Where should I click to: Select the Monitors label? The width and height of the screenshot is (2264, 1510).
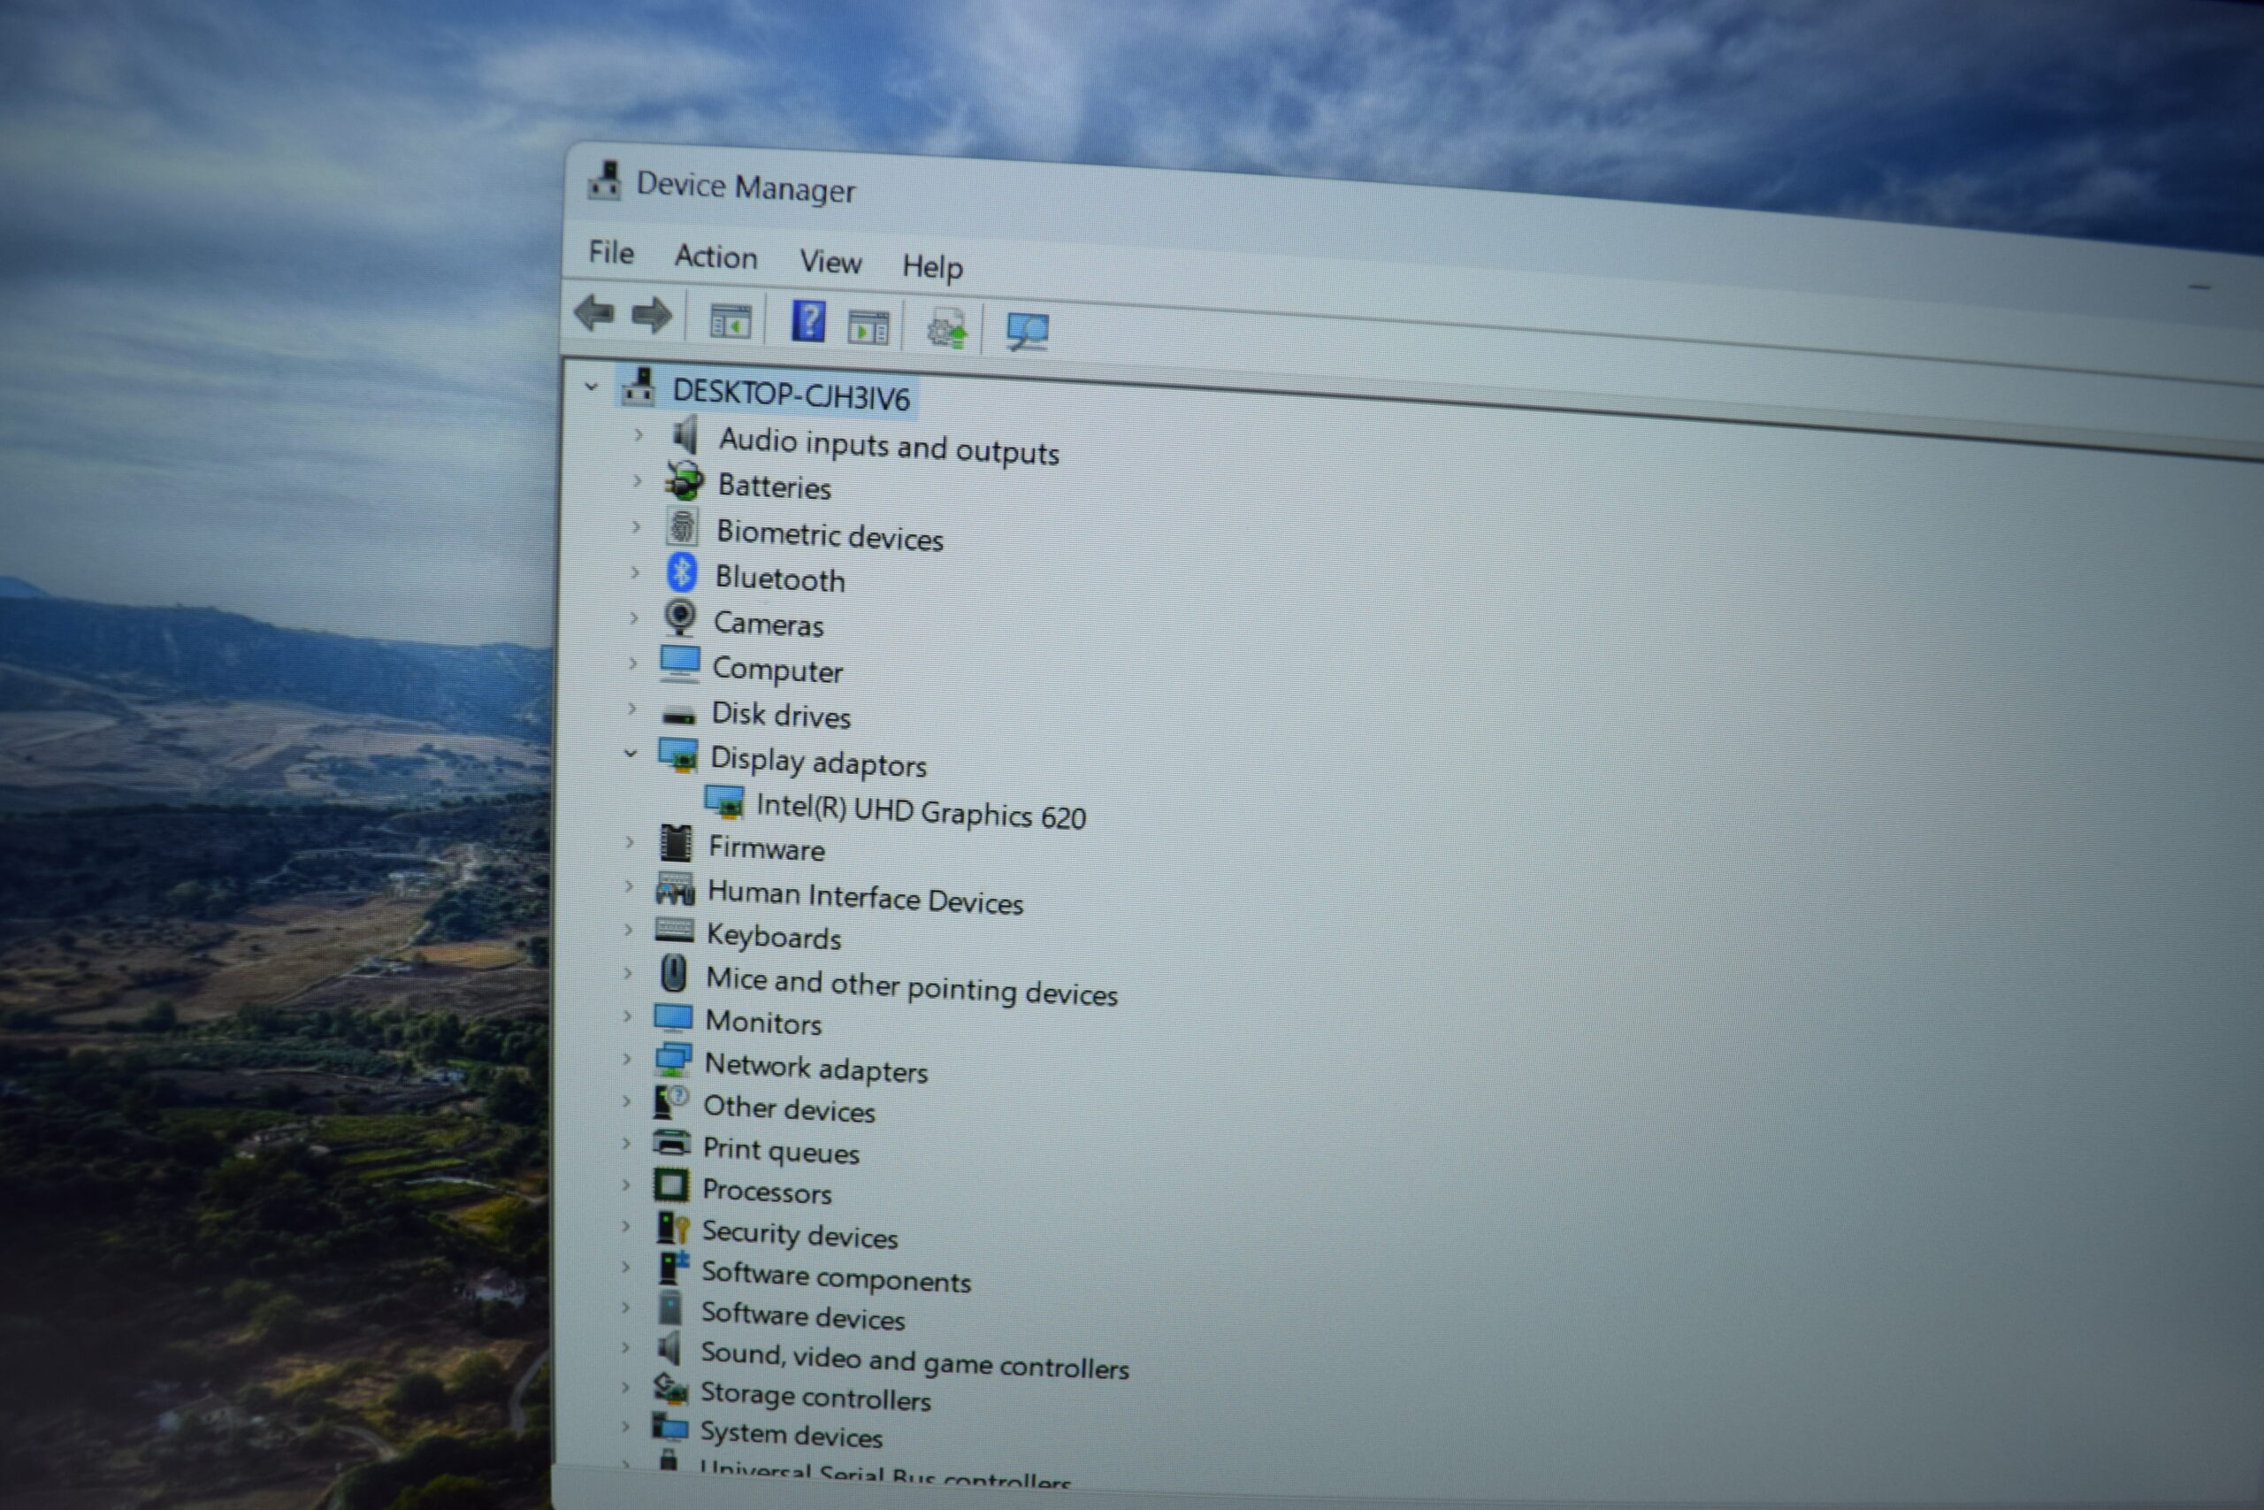tap(763, 1023)
